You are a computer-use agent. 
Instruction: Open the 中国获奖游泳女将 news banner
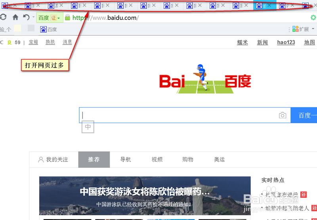(x=145, y=196)
